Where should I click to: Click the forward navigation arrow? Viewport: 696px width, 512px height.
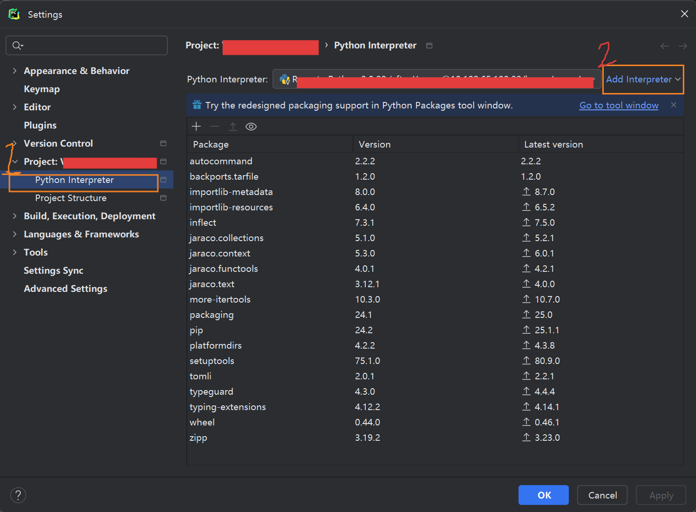(683, 46)
